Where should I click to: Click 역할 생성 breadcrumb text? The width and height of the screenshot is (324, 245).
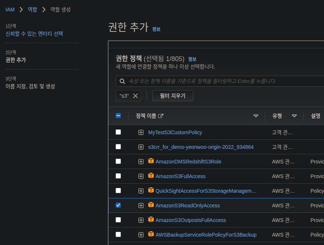tap(60, 10)
